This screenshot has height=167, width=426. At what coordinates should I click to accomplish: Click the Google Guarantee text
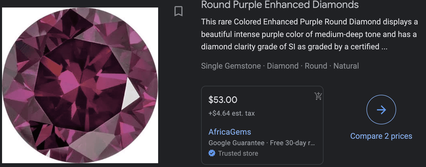tap(236, 143)
